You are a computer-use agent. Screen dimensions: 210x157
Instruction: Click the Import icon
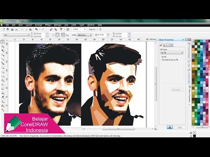[x=51, y=30]
